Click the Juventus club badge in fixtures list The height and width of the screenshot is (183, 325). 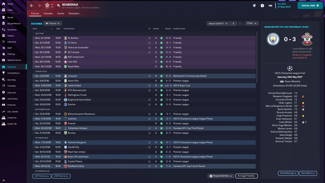66,119
